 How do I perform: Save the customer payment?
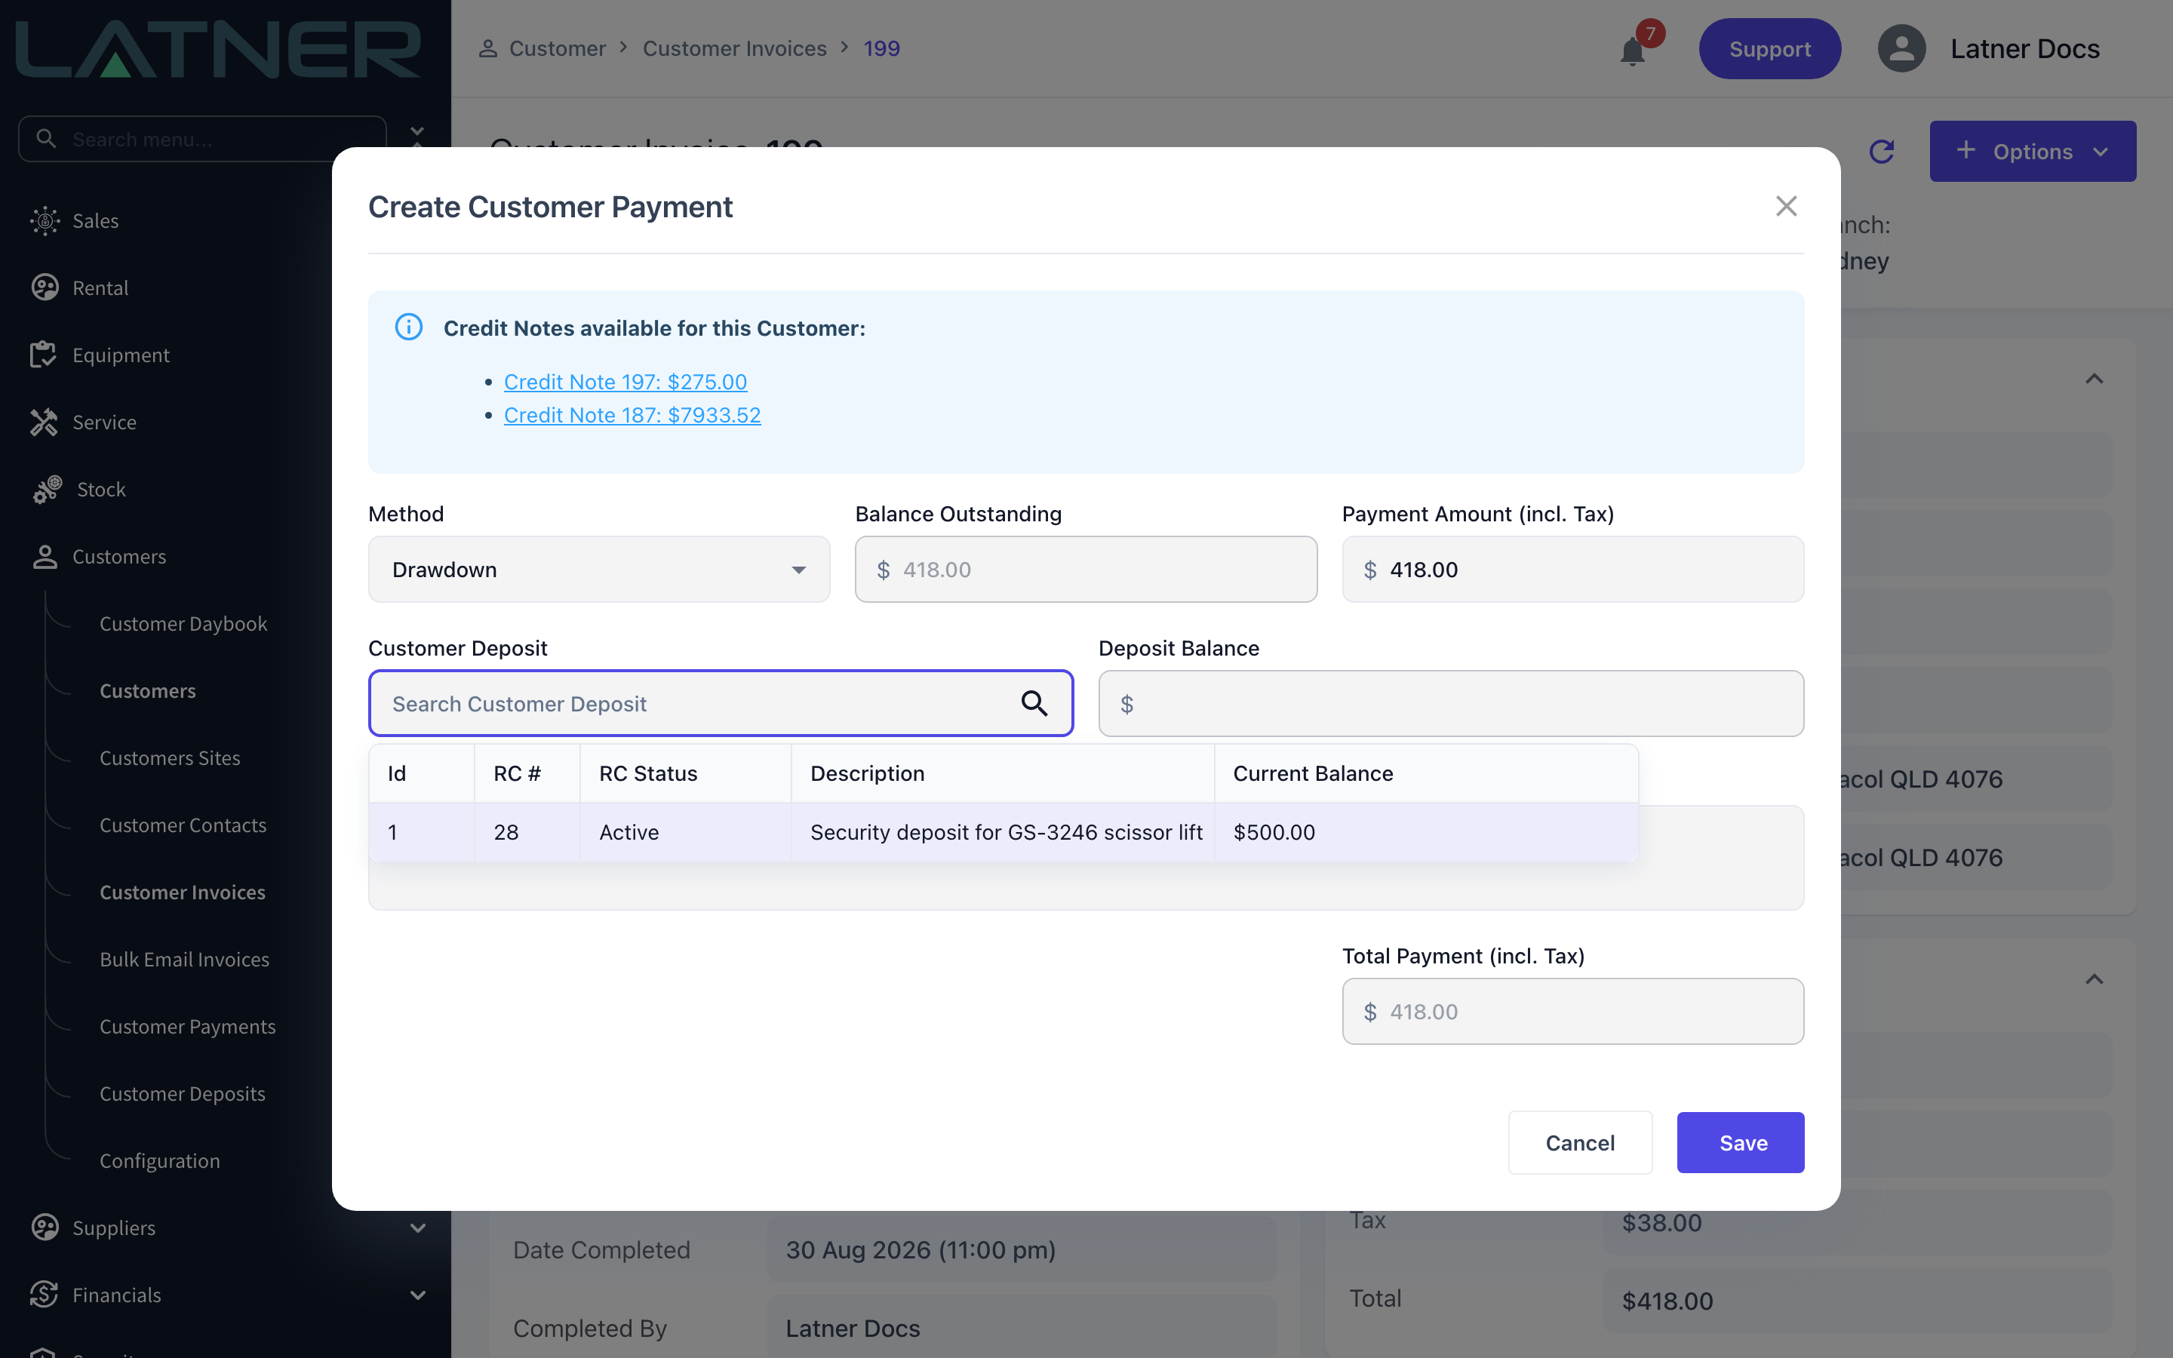1740,1142
